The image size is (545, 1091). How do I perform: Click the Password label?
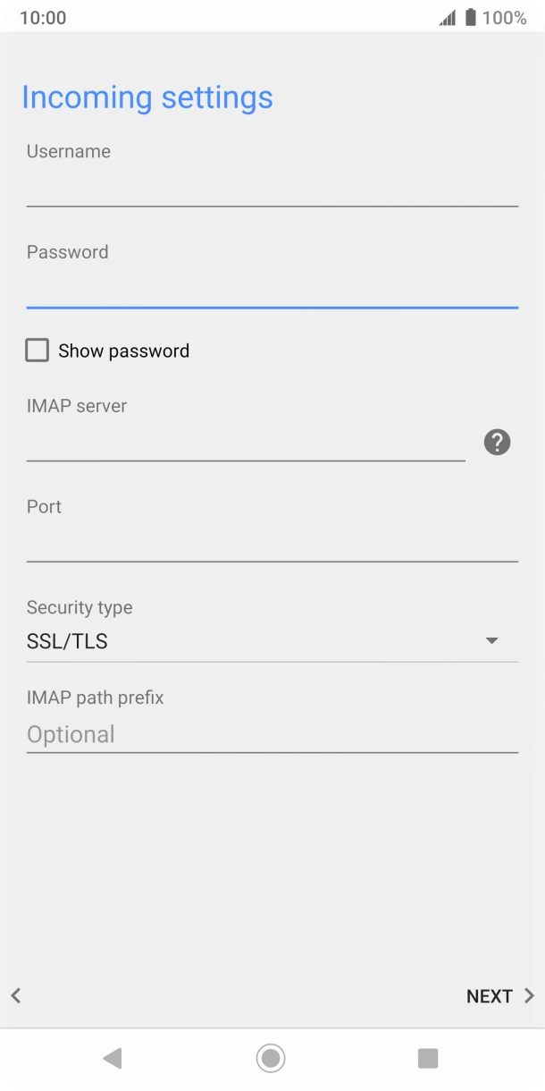(x=67, y=251)
